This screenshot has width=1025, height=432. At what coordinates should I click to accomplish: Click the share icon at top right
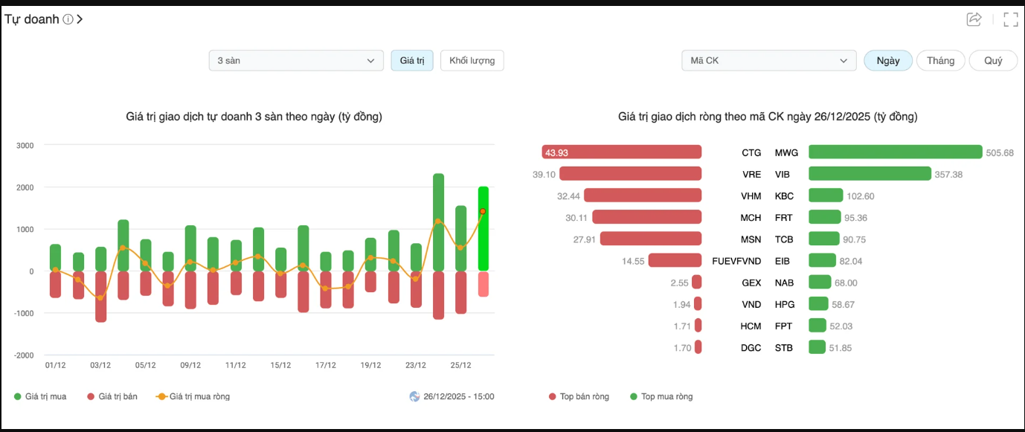[974, 19]
